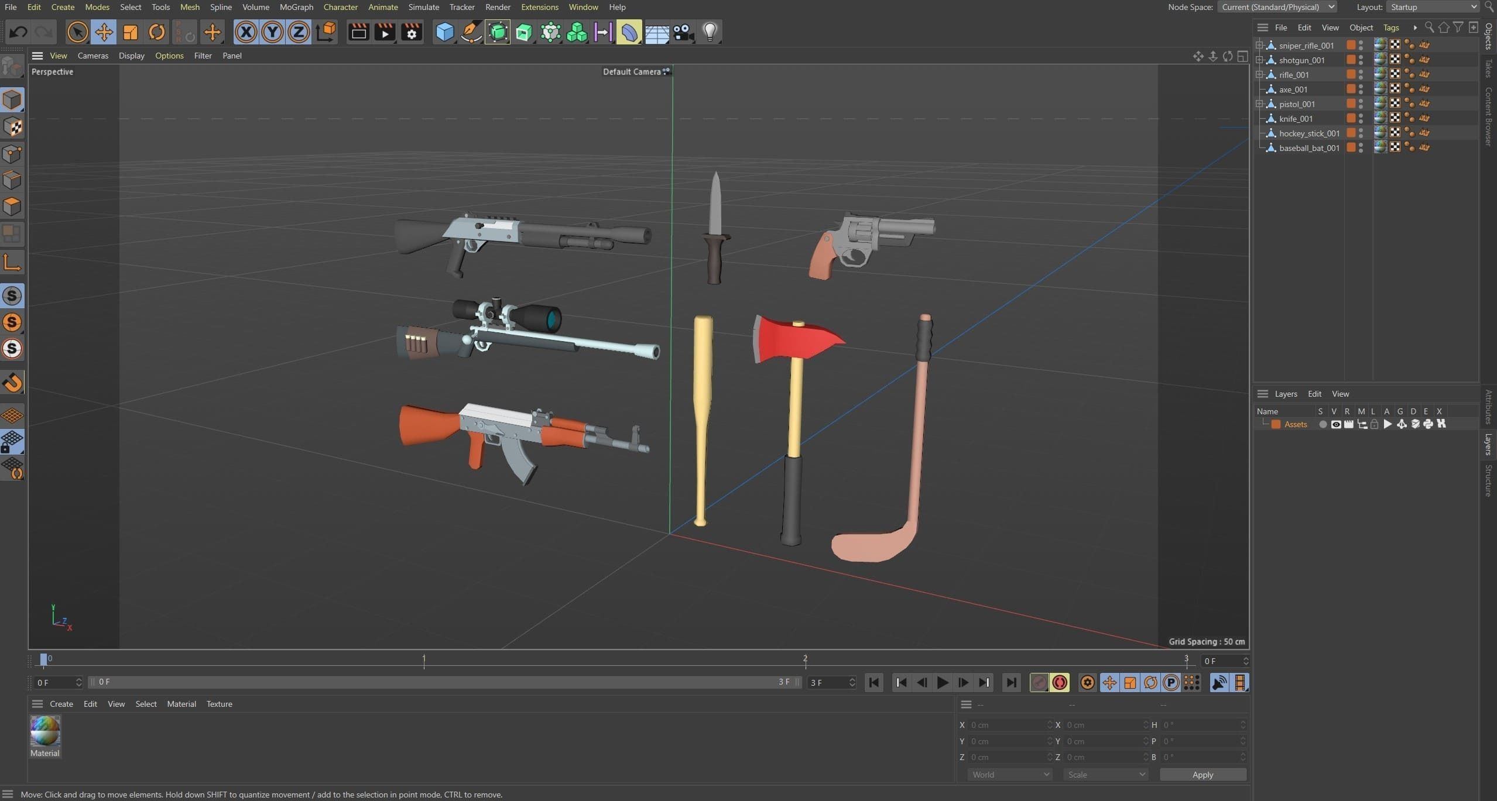Click Make Editable icon in left toolbar
Viewport: 1497px width, 801px height.
click(12, 67)
